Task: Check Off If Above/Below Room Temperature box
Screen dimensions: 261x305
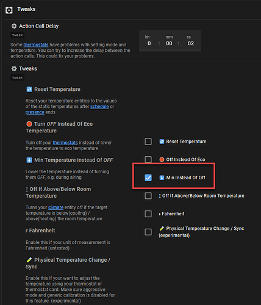Action: [x=148, y=196]
